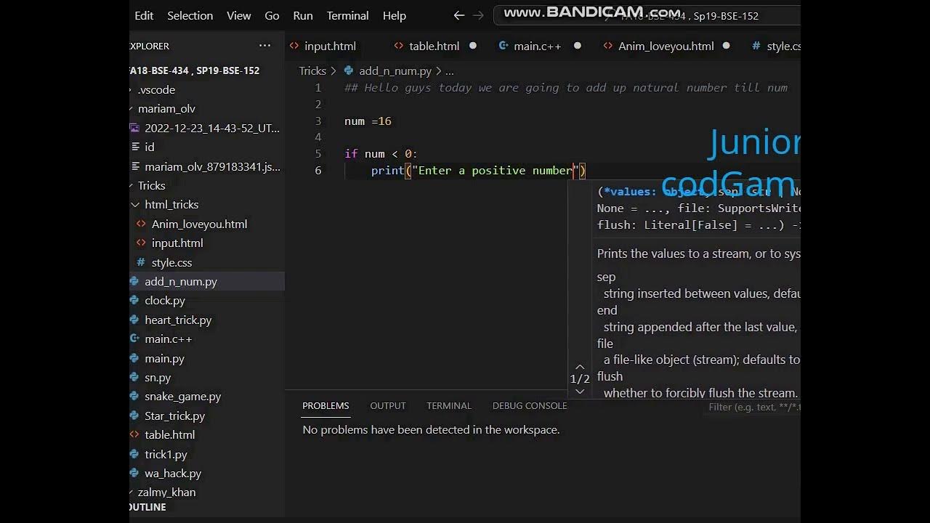Viewport: 930px width, 523px height.
Task: Click the title bar search box
Action: pyautogui.click(x=647, y=15)
